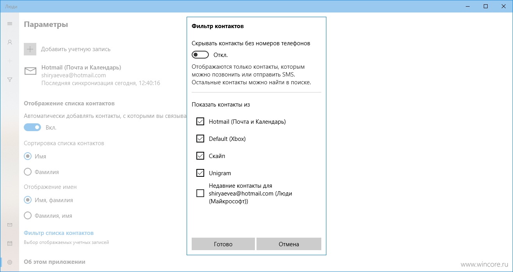This screenshot has height=272, width=513.
Task: Select Имя, фамилия display radio button
Action: coord(28,200)
